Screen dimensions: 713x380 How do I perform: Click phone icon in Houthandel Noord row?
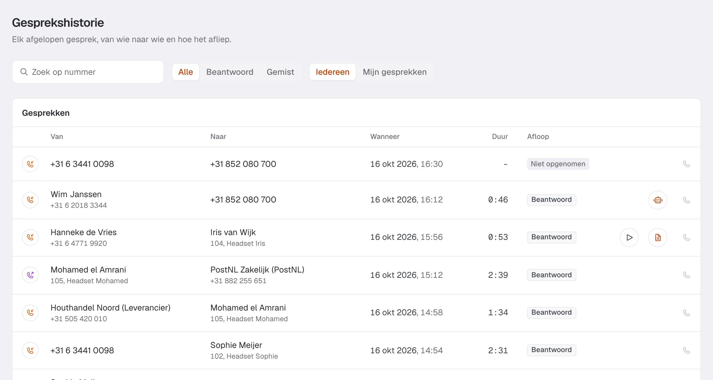[x=686, y=313]
